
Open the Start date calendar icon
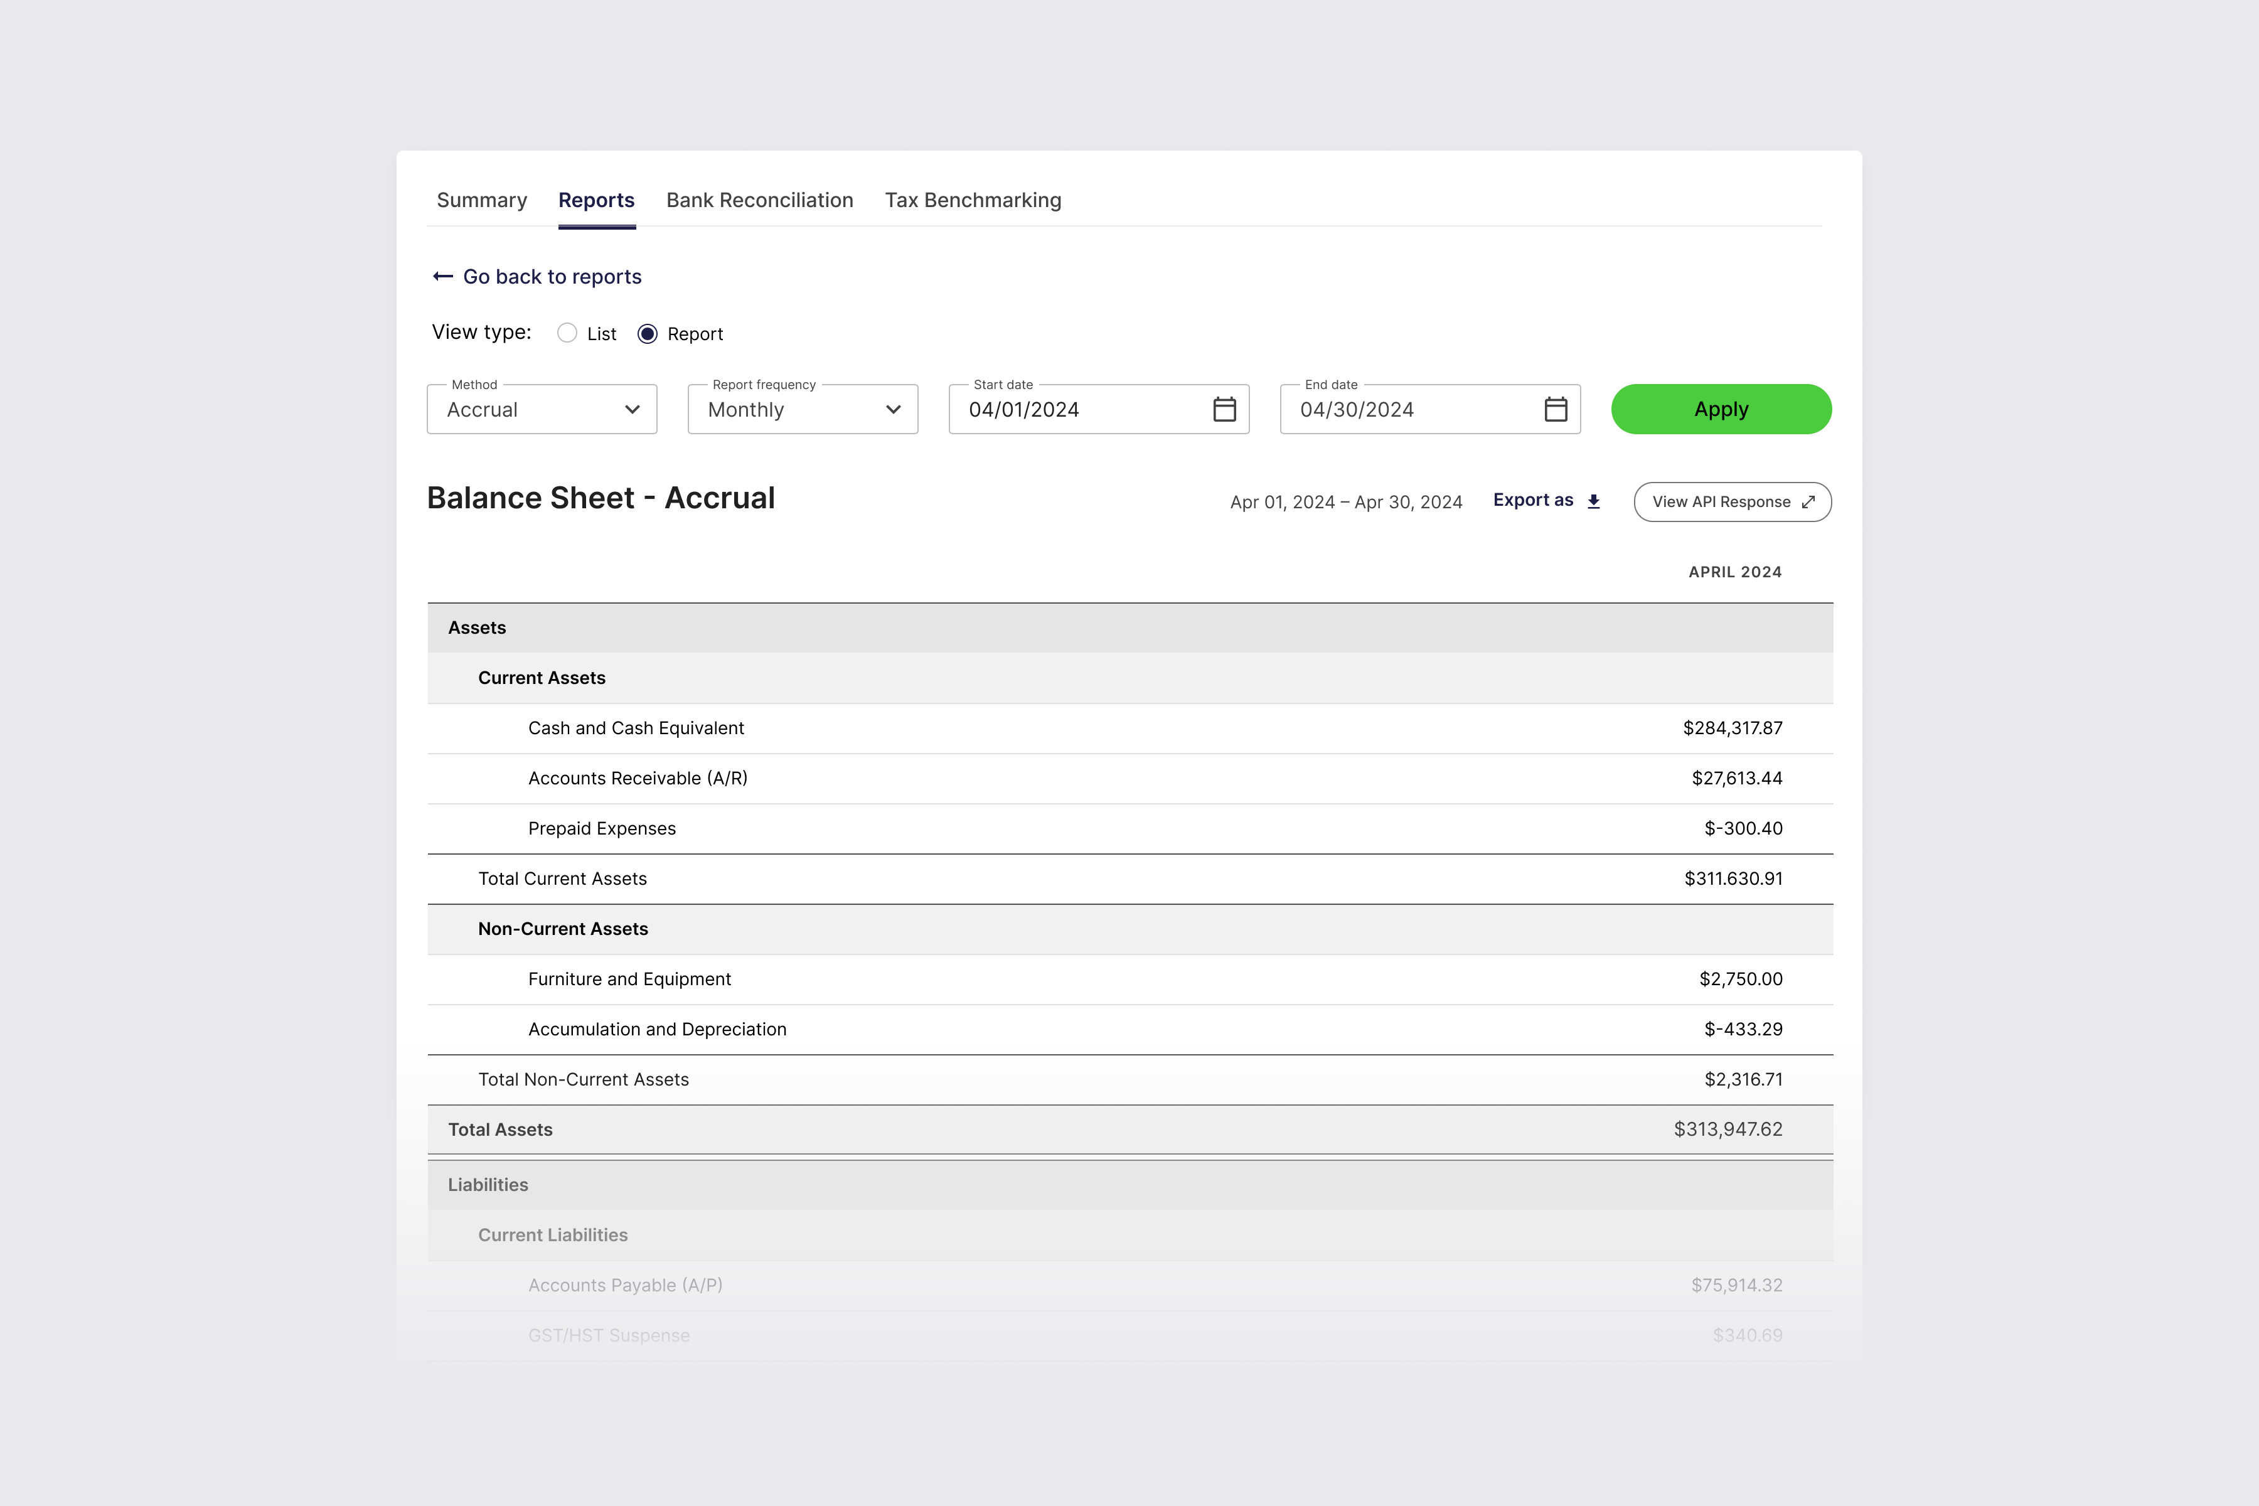pos(1224,409)
